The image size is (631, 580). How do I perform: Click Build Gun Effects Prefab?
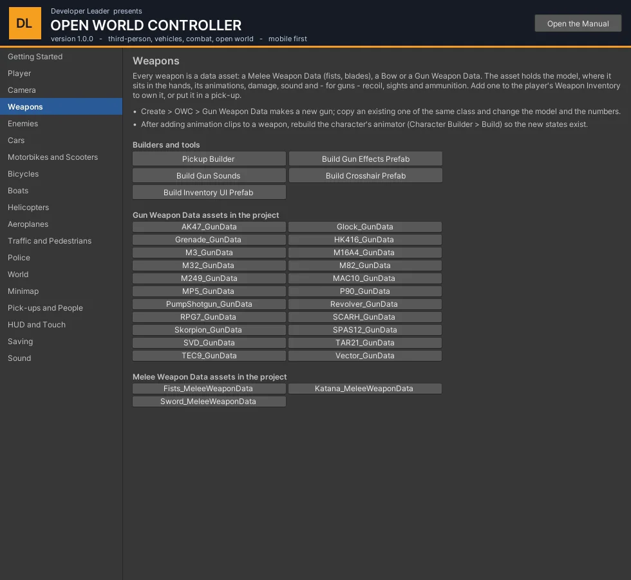[x=366, y=159]
